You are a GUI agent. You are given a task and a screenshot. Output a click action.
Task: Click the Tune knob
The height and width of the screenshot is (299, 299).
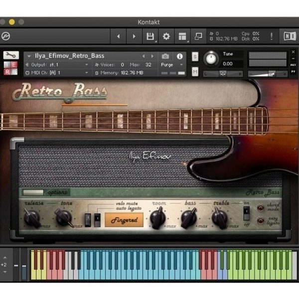[x=211, y=58]
